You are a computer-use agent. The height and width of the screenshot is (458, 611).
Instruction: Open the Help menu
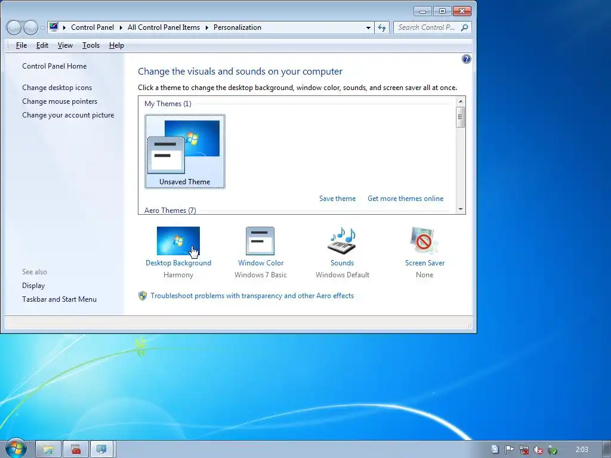[x=116, y=45]
